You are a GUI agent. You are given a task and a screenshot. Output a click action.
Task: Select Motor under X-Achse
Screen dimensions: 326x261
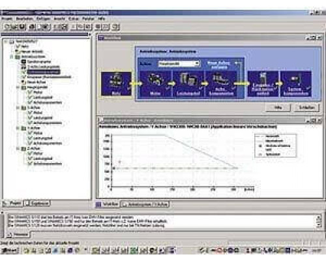[38, 113]
